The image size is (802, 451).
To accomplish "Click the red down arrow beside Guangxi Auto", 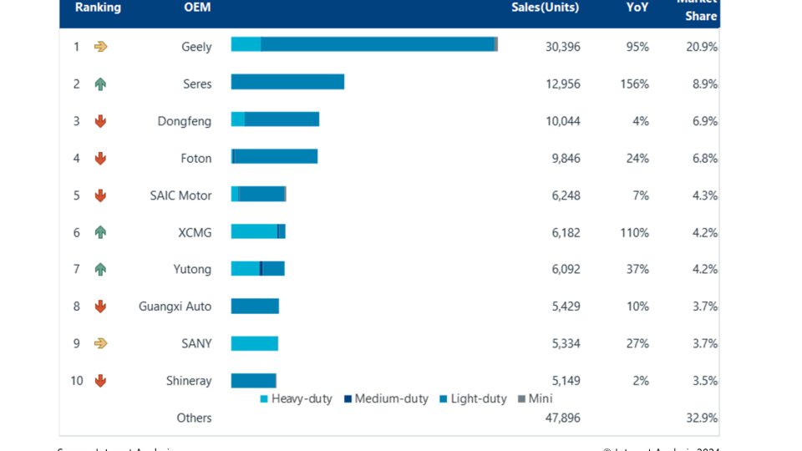I will coord(101,307).
